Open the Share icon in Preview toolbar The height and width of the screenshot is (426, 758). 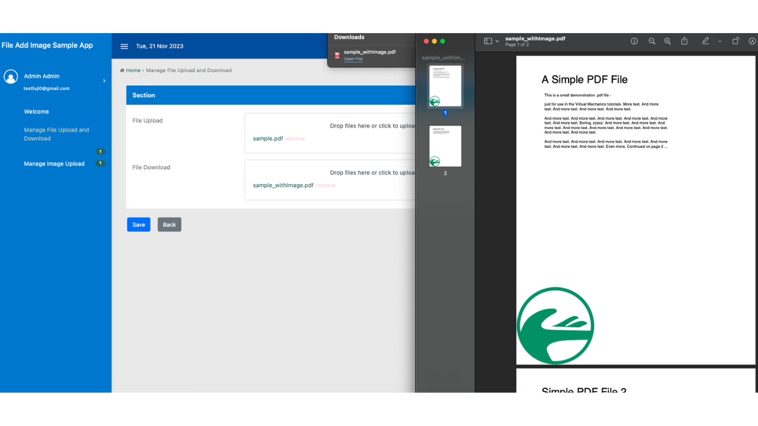click(x=684, y=41)
